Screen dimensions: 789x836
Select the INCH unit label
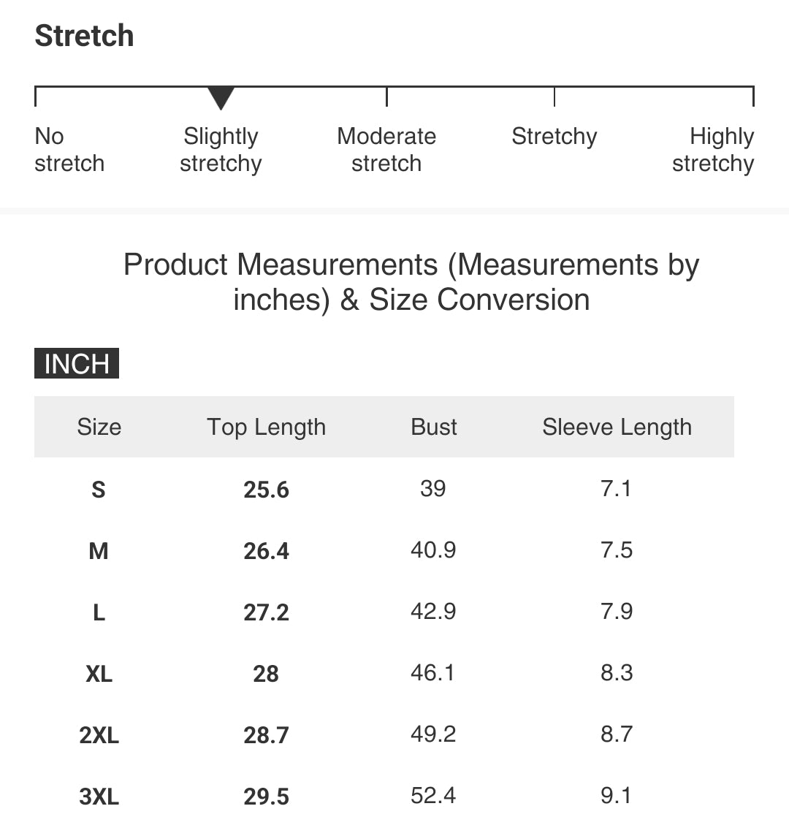tap(77, 364)
